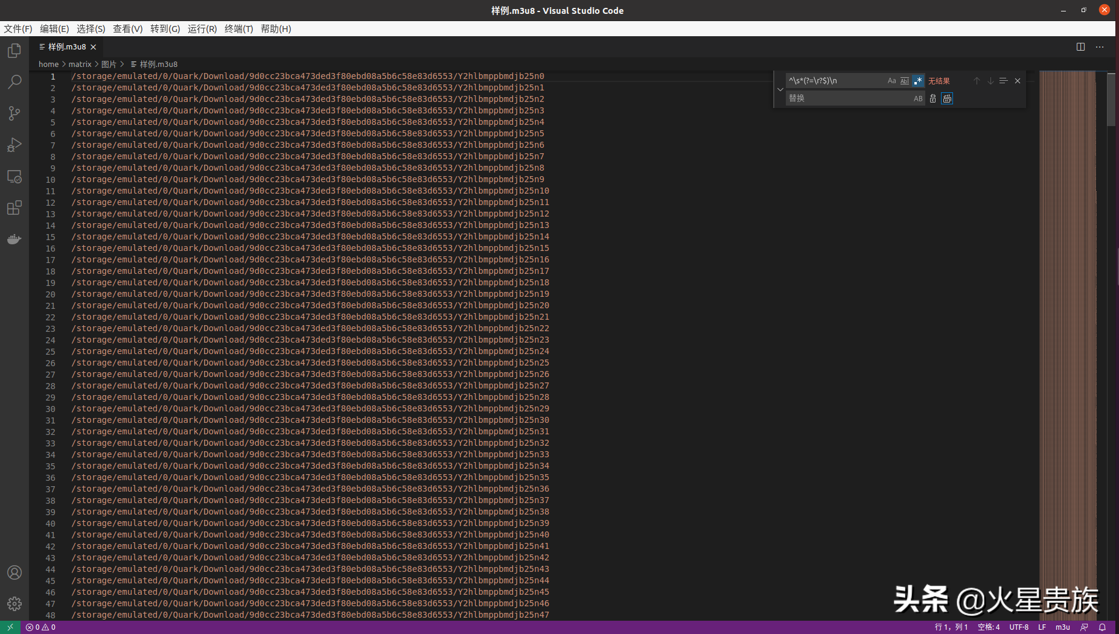Open the editor More Actions ellipsis

tap(1100, 46)
